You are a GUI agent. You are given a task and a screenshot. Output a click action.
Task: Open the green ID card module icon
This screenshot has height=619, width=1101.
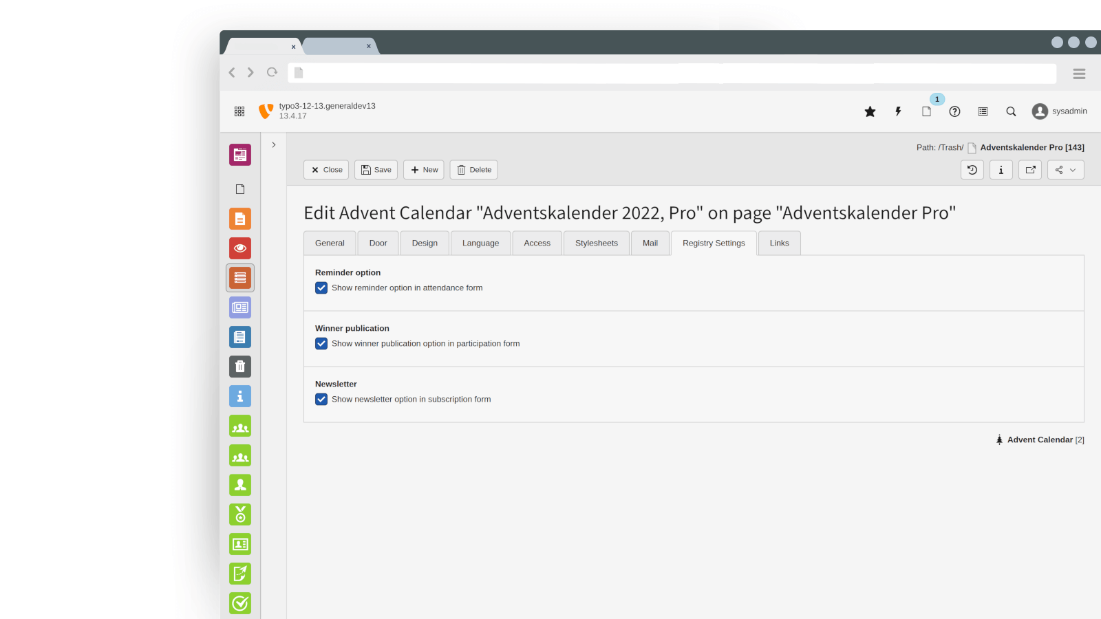240,544
